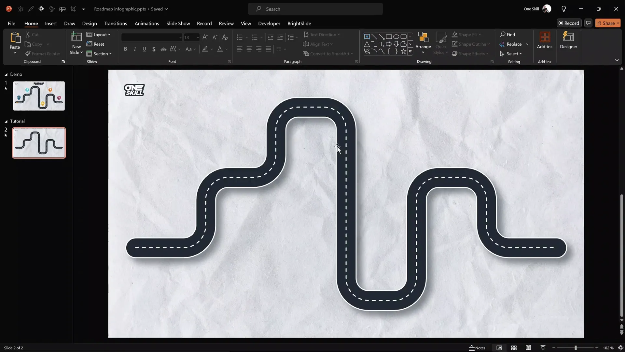Viewport: 625px width, 352px height.
Task: Adjust the zoom slider handle
Action: click(576, 348)
